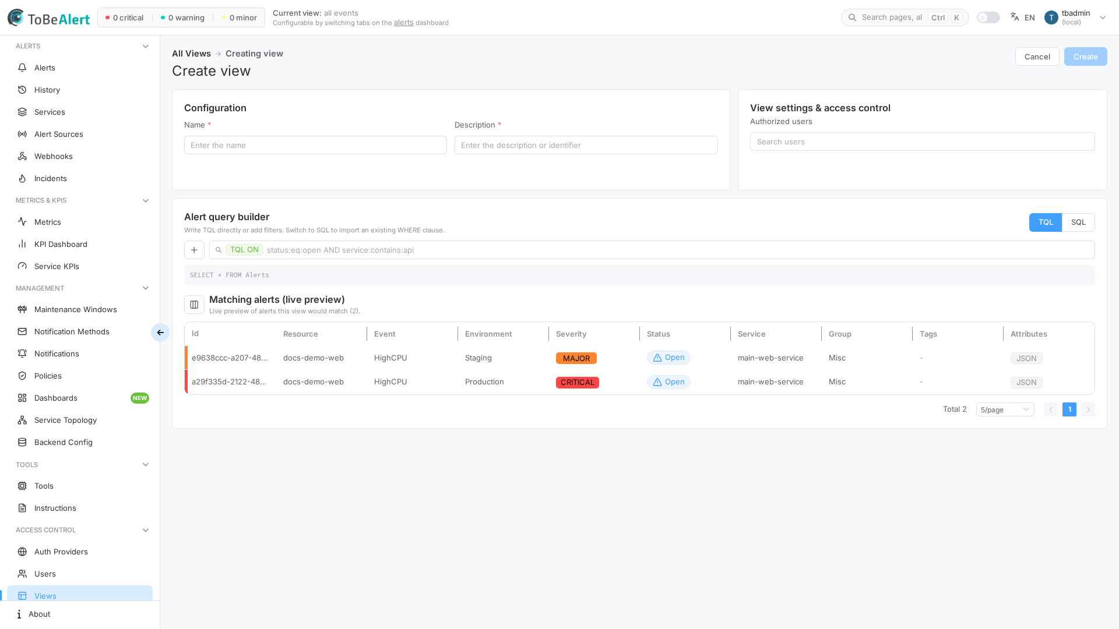Open History clock icon in sidebar
Screen dimensions: 1119x629
[x=22, y=90]
